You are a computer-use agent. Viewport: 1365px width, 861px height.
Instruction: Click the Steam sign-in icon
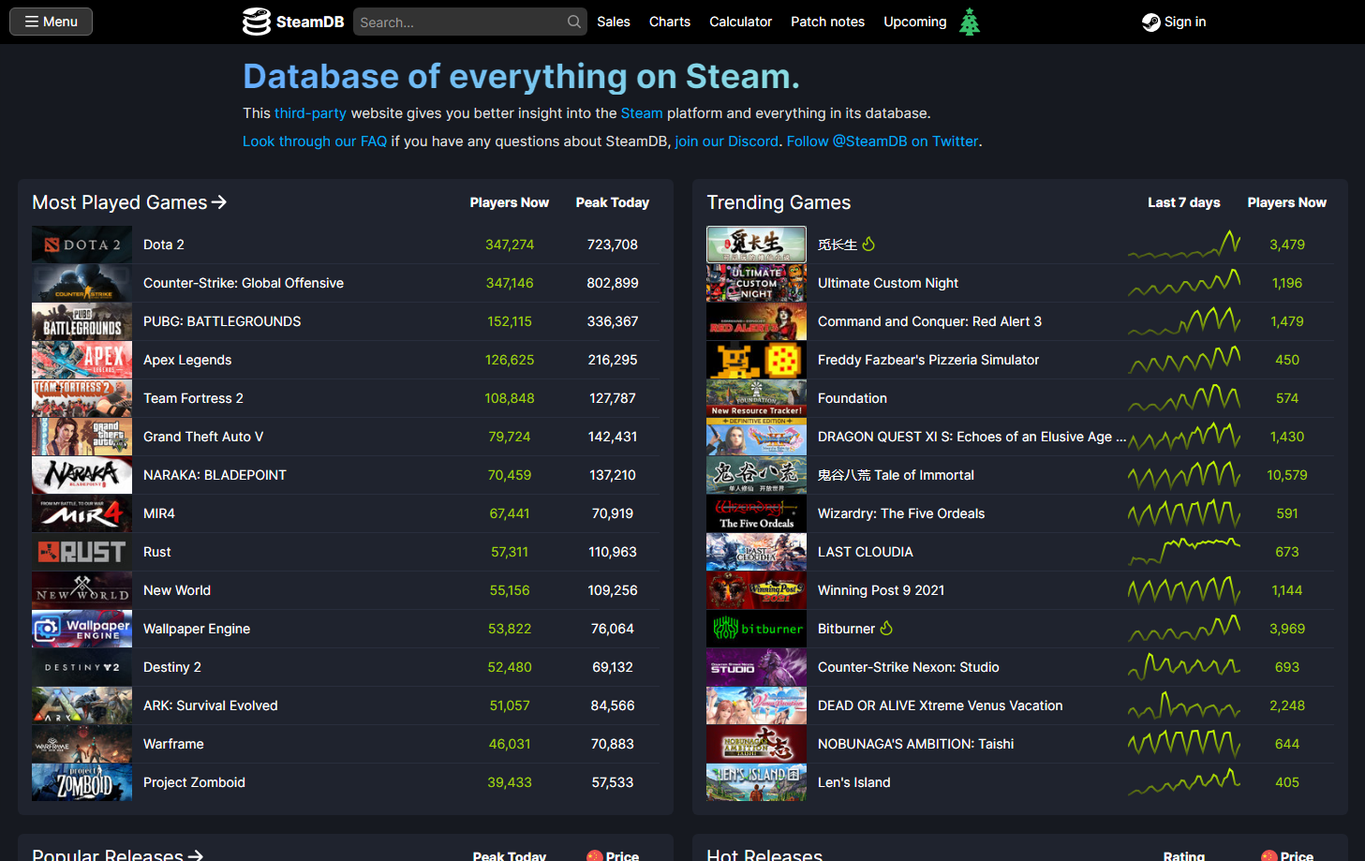(1150, 22)
